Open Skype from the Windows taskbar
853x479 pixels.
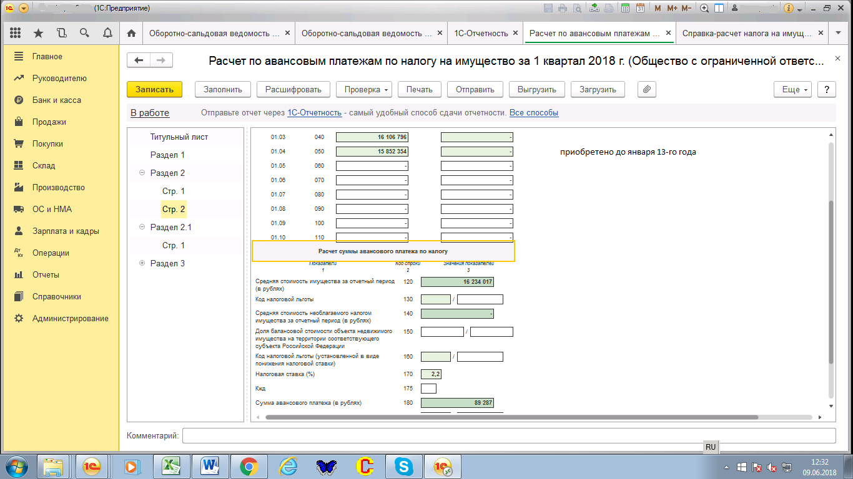403,466
